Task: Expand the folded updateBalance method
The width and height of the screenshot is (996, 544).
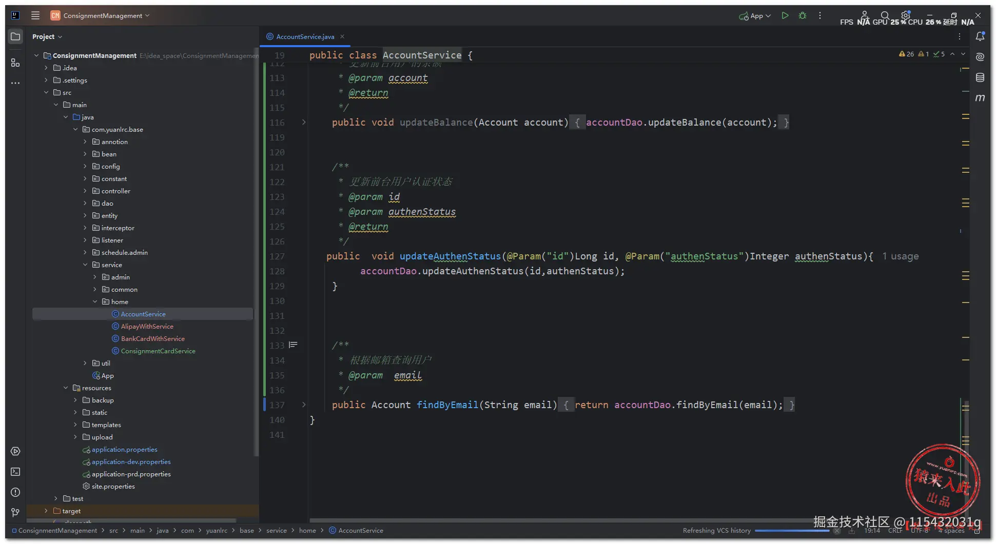Action: click(x=304, y=123)
